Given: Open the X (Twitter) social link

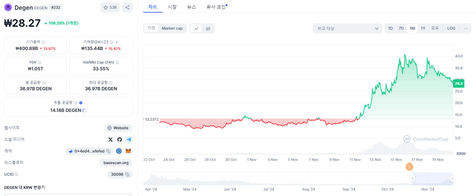Looking at the screenshot, I should pos(111,140).
